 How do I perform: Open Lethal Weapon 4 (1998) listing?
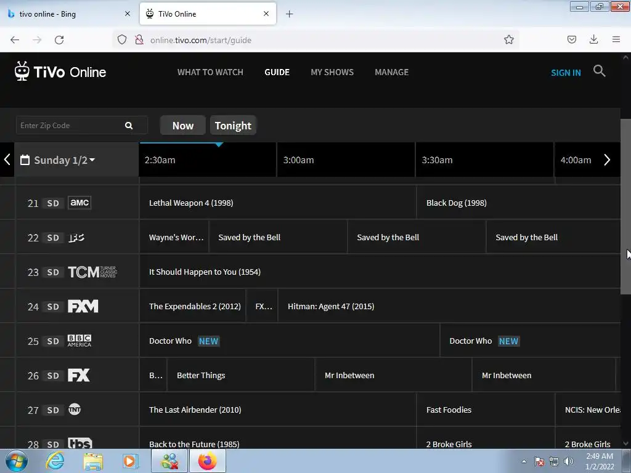(278, 203)
